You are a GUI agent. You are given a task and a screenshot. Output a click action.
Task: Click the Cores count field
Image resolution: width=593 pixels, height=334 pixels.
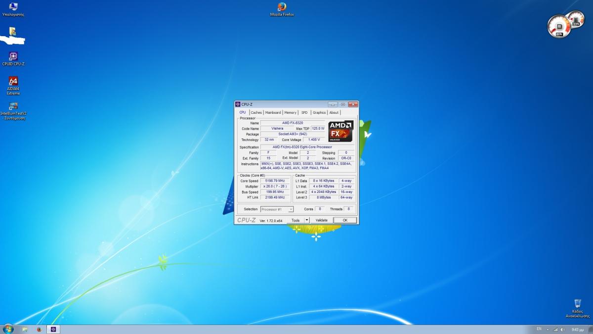coord(319,209)
